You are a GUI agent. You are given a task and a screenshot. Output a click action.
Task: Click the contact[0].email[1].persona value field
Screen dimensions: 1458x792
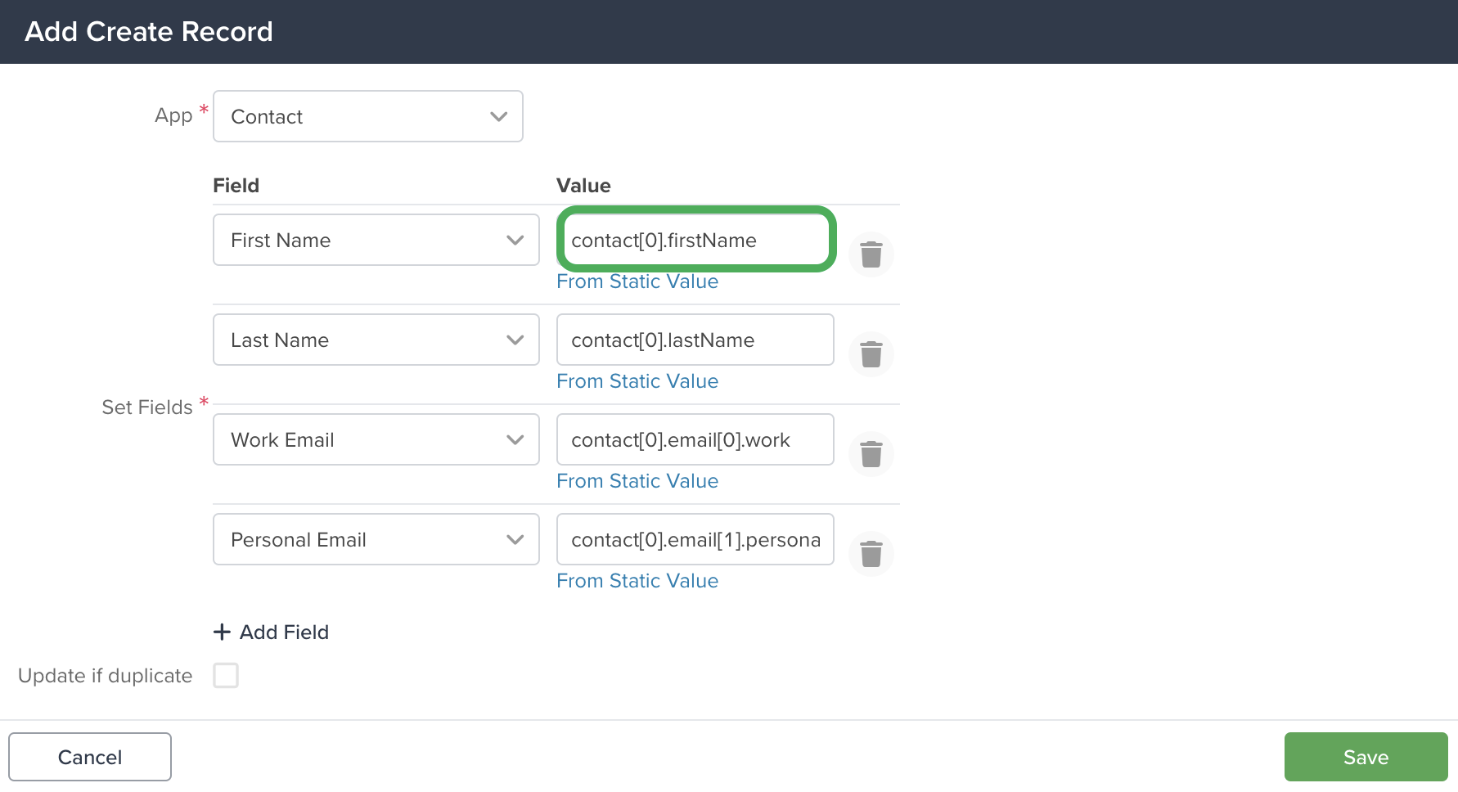(x=695, y=539)
